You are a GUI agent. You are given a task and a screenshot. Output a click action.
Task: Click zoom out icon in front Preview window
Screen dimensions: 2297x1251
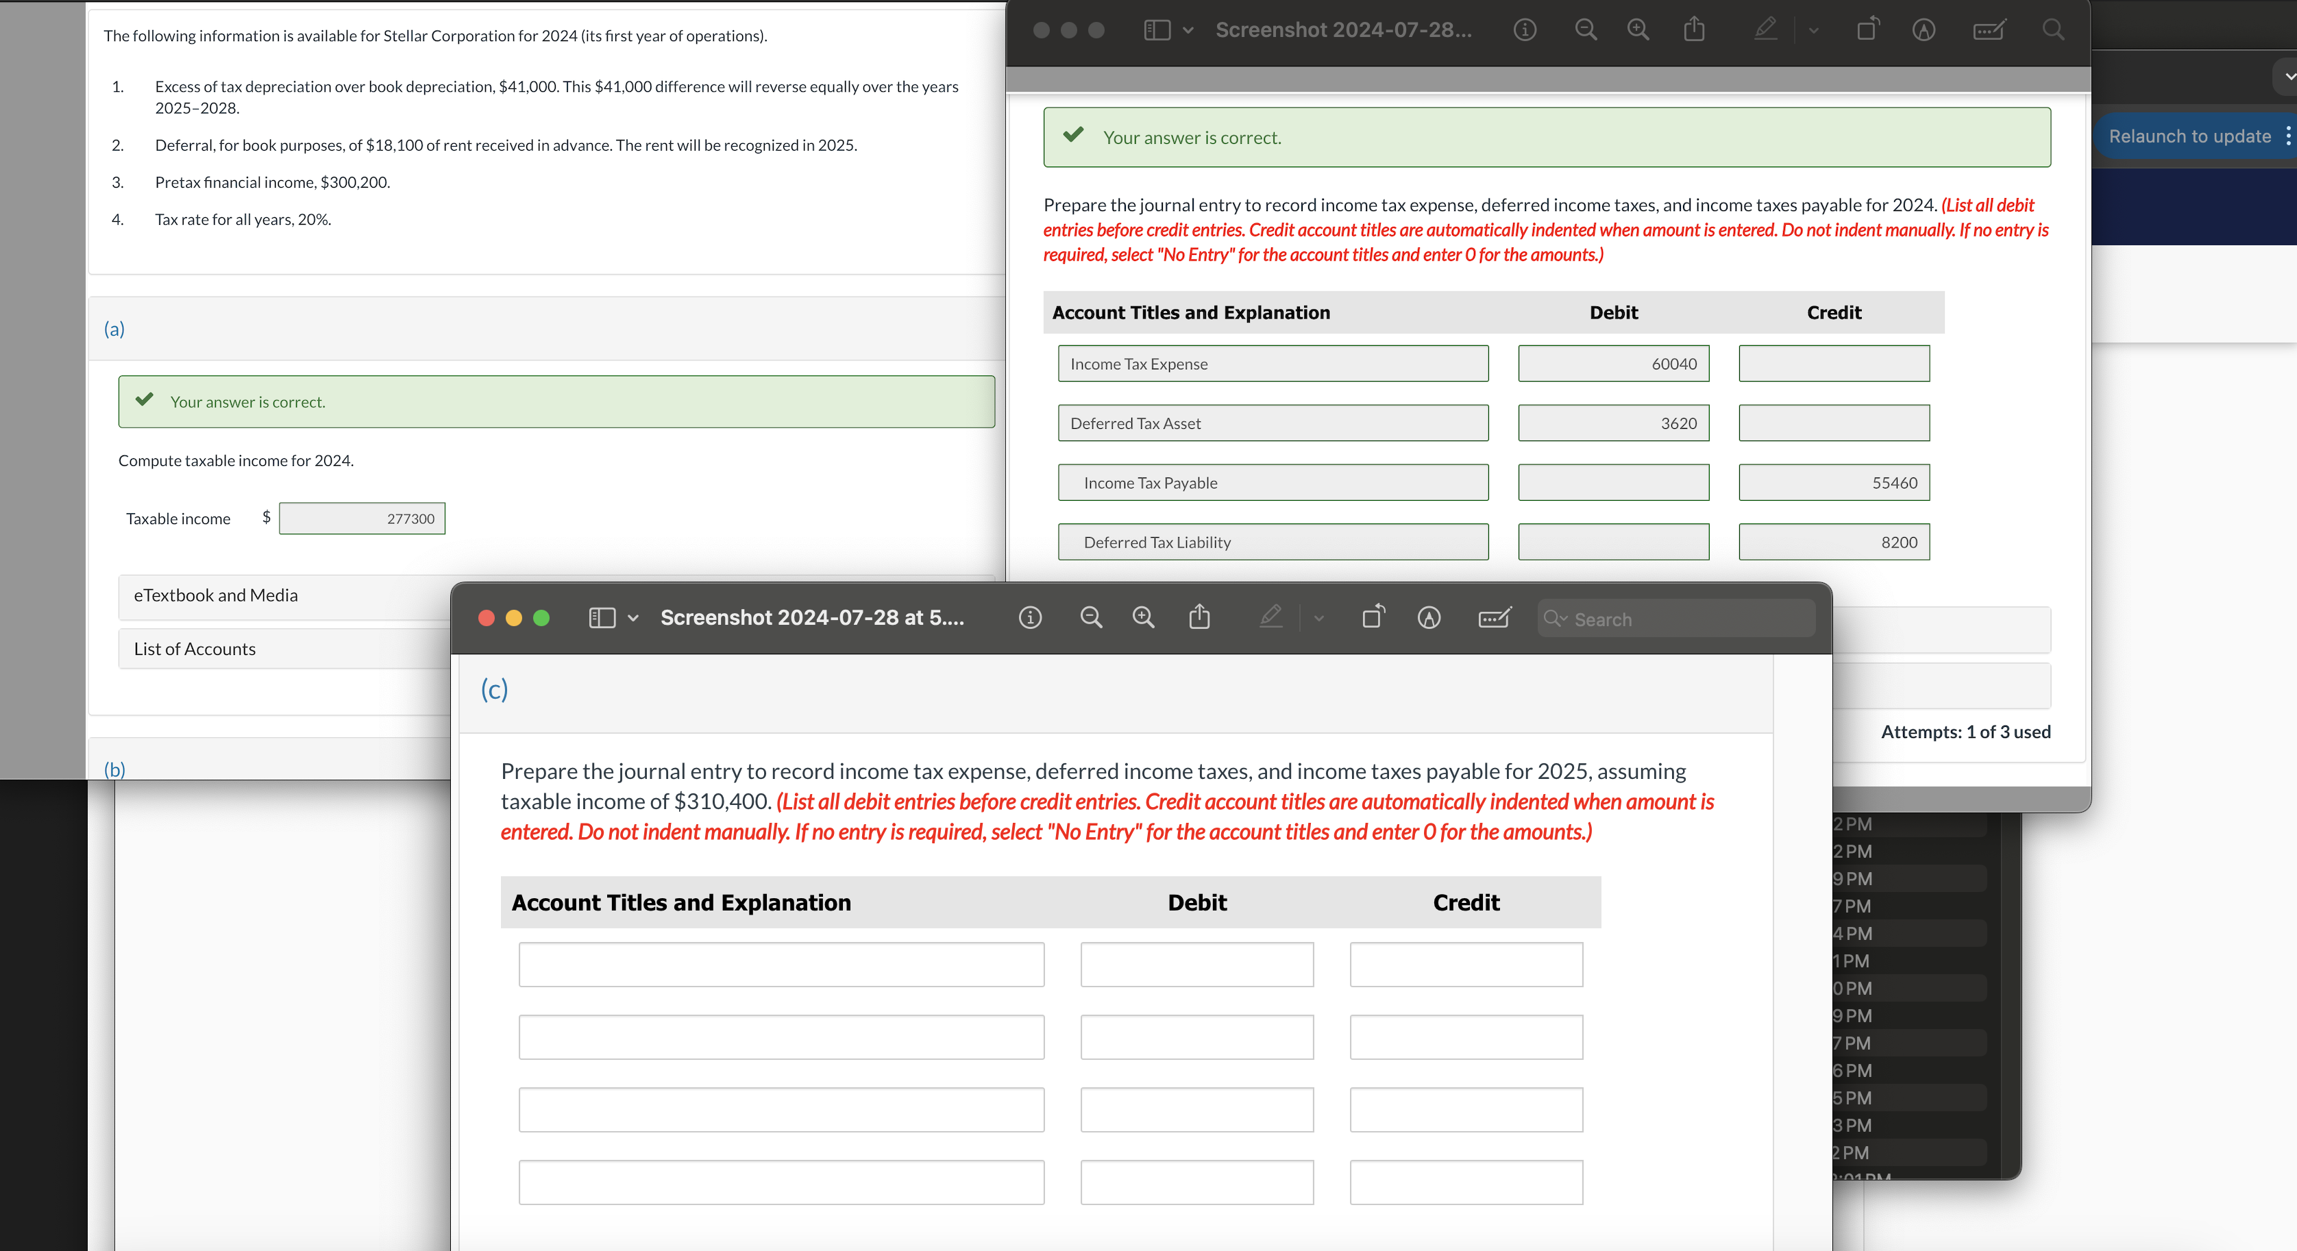pyautogui.click(x=1090, y=618)
